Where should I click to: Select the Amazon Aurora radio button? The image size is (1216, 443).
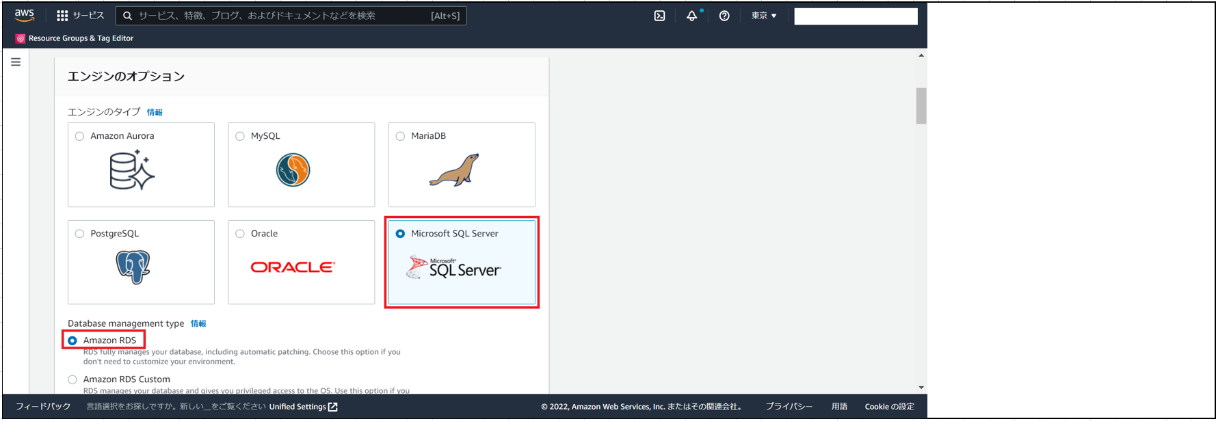pos(79,136)
